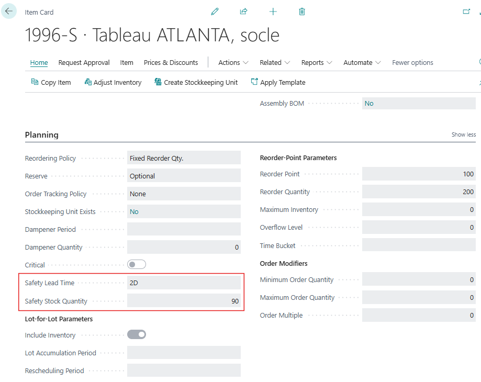Open Assembly BOM No link

[369, 104]
